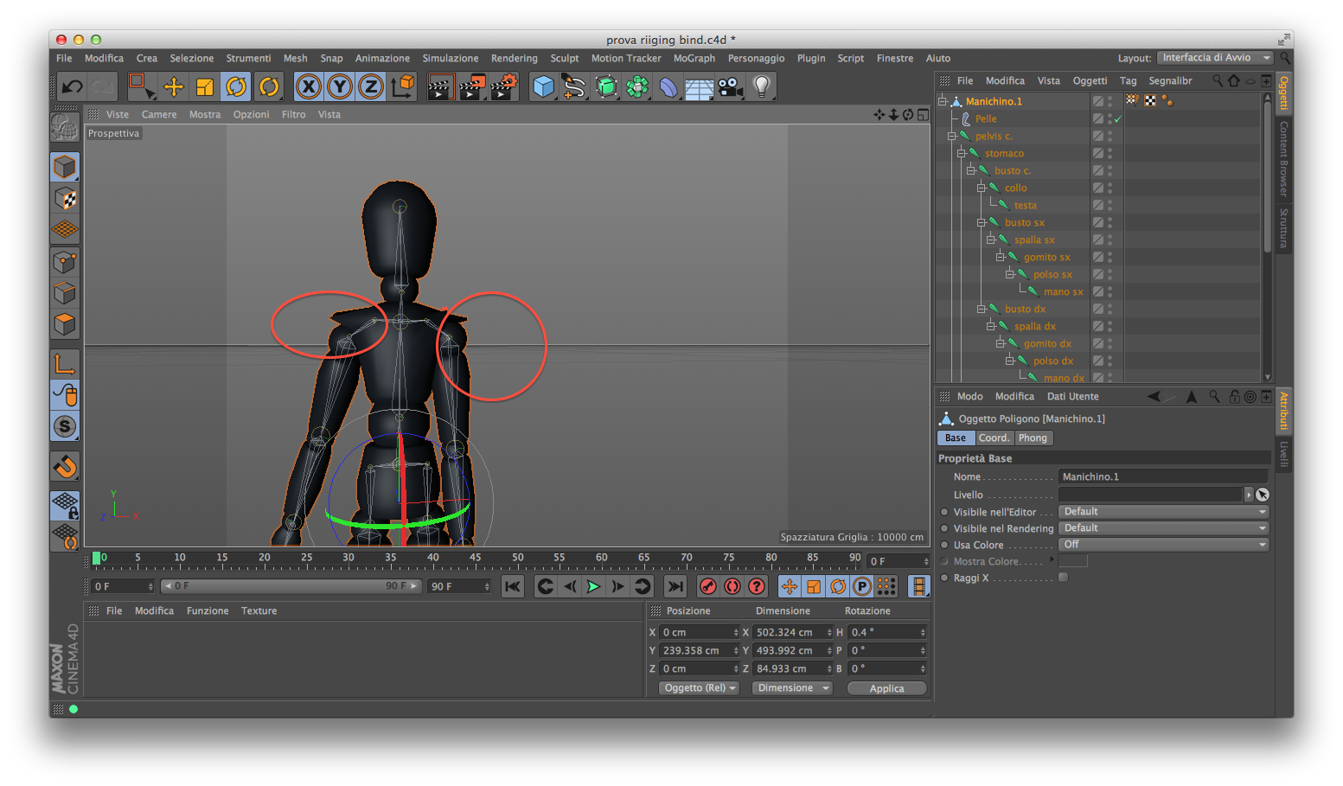Screen dimensions: 1343x786
Task: Click the Posizione Y field 239.358 cm
Action: pyautogui.click(x=700, y=651)
